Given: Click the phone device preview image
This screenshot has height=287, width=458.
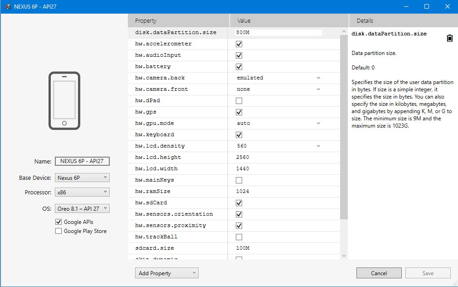Looking at the screenshot, I should point(64,101).
